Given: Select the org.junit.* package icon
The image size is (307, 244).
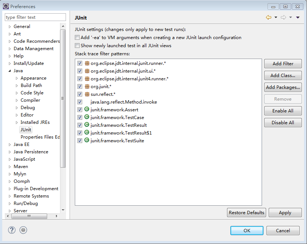Looking at the screenshot, I should pyautogui.click(x=87, y=86).
